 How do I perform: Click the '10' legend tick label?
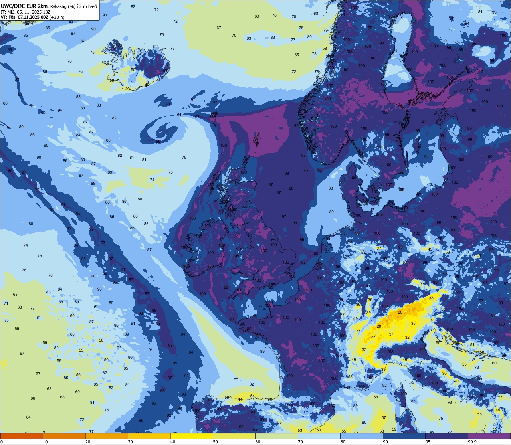click(45, 442)
